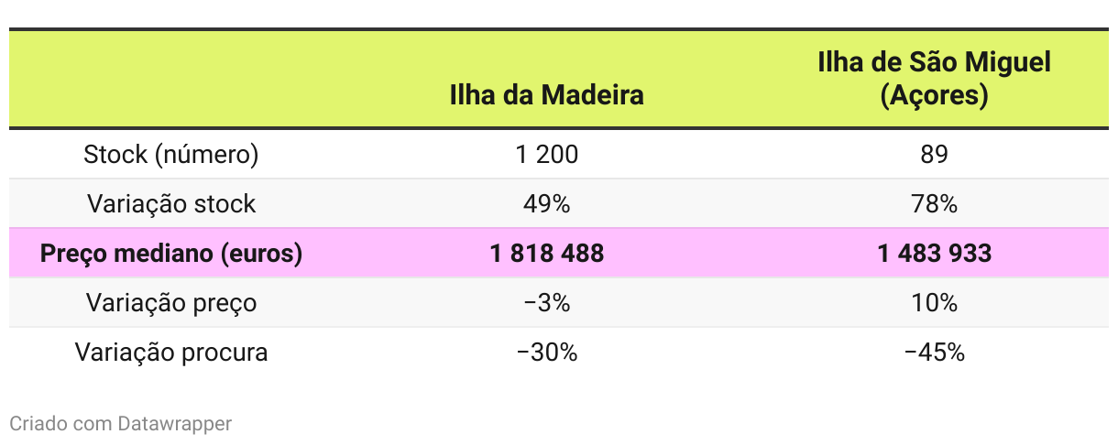Image resolution: width=1118 pixels, height=445 pixels.
Task: Click the pink highlighted row background
Action: (559, 254)
